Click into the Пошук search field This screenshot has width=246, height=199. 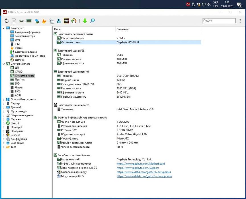(219, 21)
